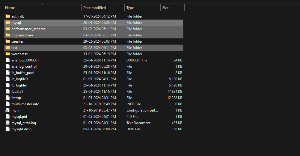
Task: Select the wordpress folder name
Action: [x=19, y=54]
